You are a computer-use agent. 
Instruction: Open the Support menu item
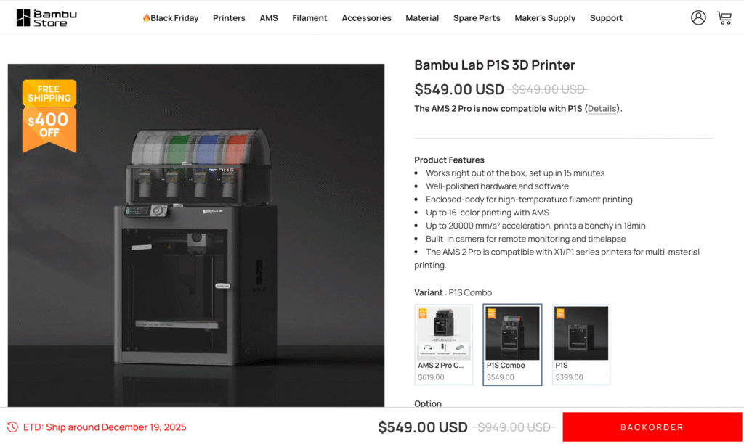(x=606, y=18)
